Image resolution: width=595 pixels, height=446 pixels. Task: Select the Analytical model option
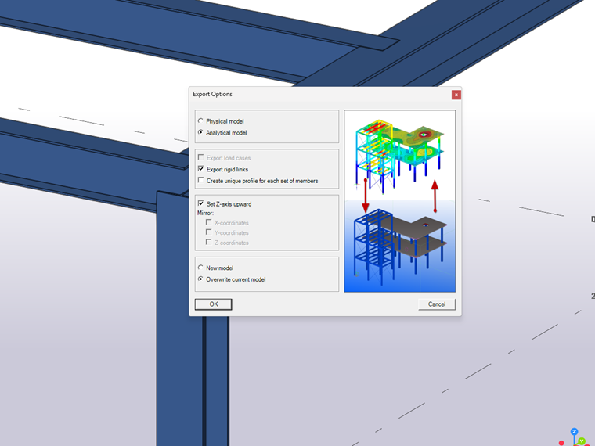[200, 132]
